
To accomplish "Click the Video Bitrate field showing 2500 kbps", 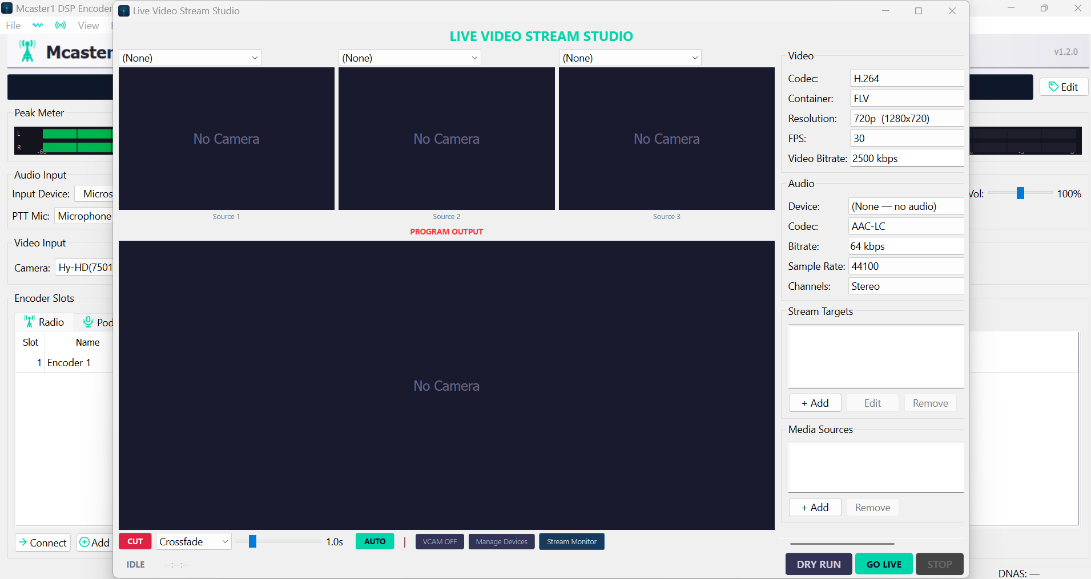I will (x=906, y=158).
